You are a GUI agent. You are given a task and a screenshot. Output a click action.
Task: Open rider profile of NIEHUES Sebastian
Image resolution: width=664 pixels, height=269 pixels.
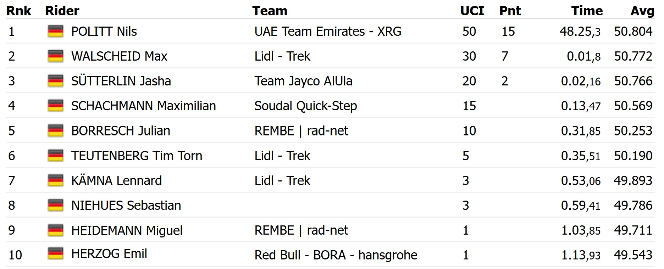click(126, 206)
